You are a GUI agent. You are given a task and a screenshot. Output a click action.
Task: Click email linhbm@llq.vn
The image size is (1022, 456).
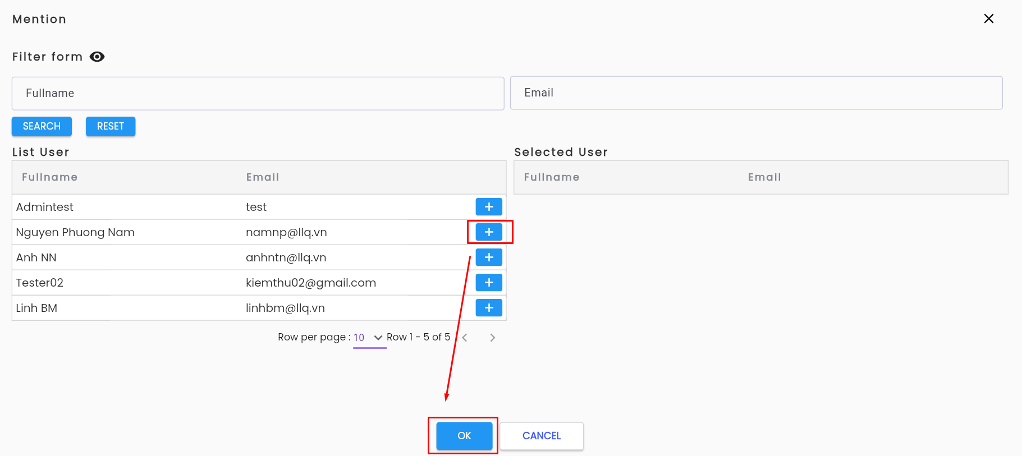[286, 308]
